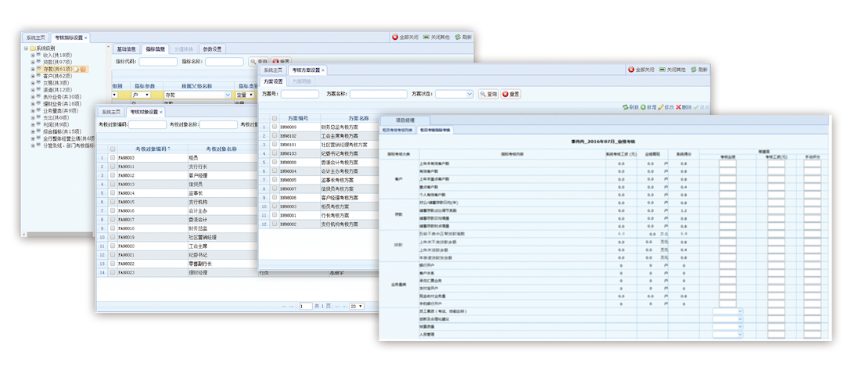Select the 表外业务(共30项) tree item
This screenshot has height=377, width=855.
[x=62, y=96]
